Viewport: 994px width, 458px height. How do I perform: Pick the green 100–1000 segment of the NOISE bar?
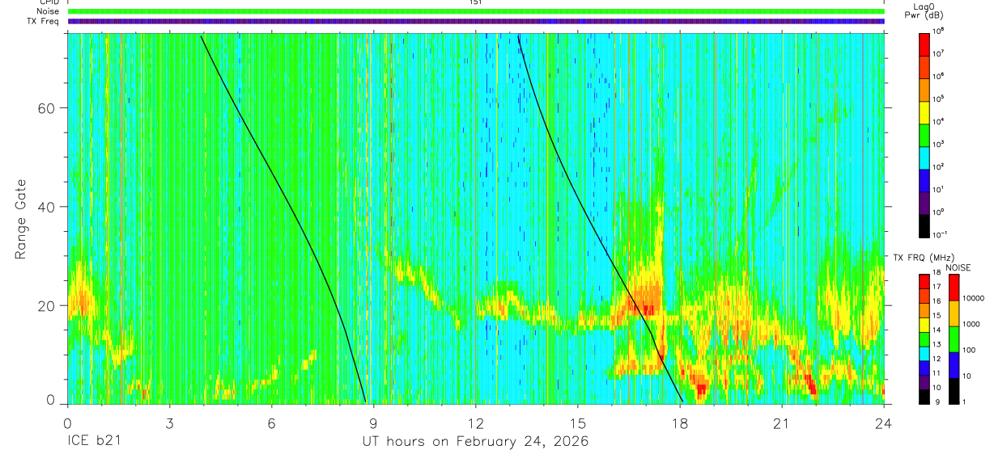tap(954, 339)
